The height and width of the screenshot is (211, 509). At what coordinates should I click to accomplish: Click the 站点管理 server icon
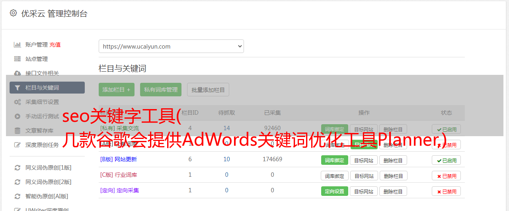[x=18, y=59]
